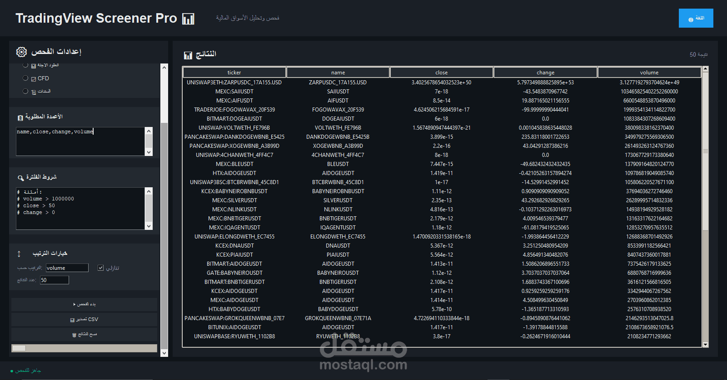Click the ticker cell UNISWAP3ETH:ZARPUSDC_17A155.USD
Image resolution: width=727 pixels, height=380 pixels.
tap(234, 83)
